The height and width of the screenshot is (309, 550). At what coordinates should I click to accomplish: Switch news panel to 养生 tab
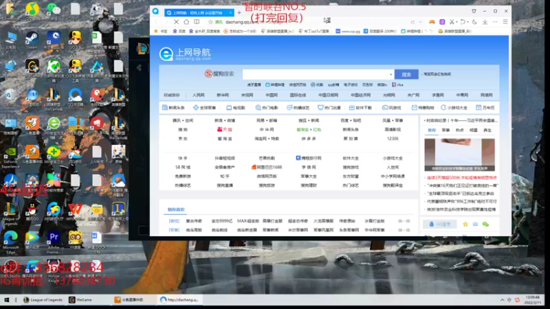pos(487,130)
